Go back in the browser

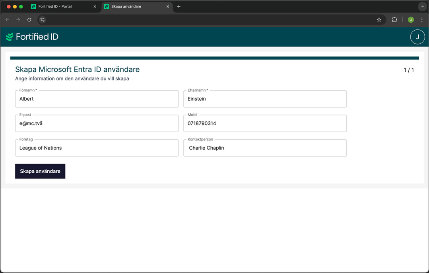click(x=8, y=20)
